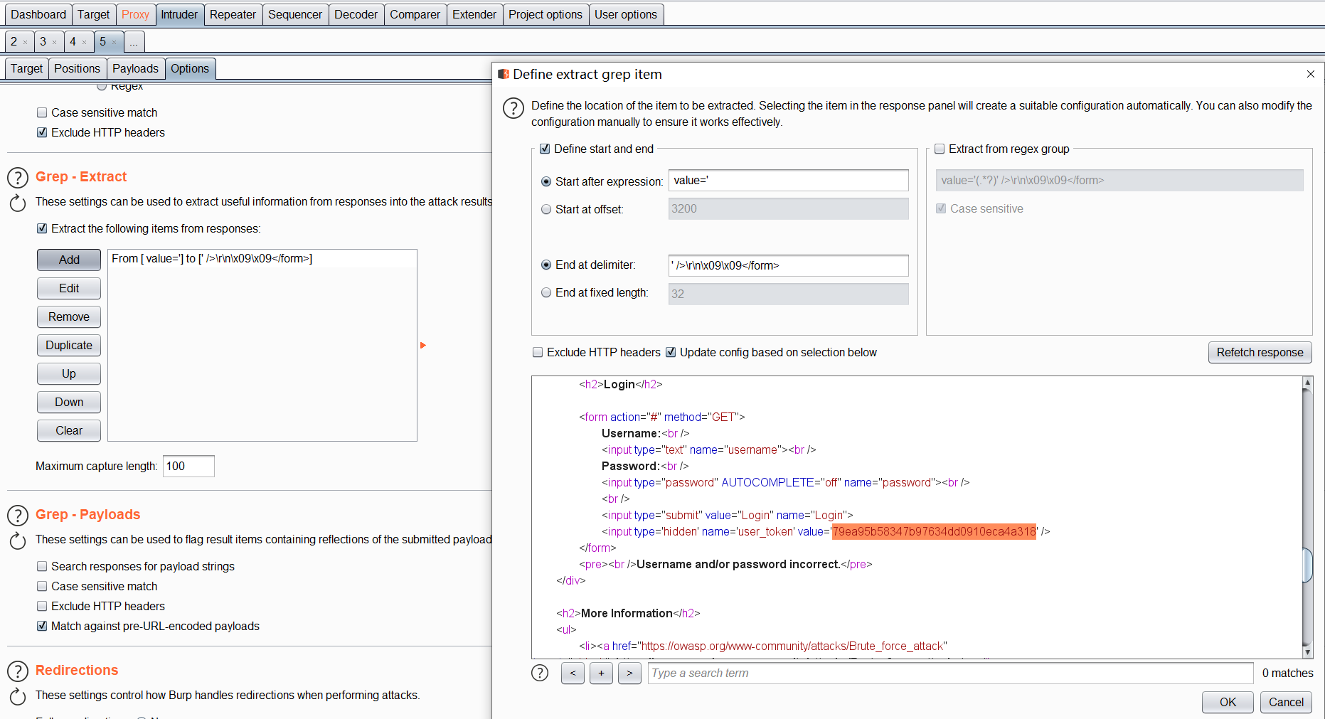
Task: Click the End at delimiter text field
Action: pyautogui.click(x=788, y=265)
